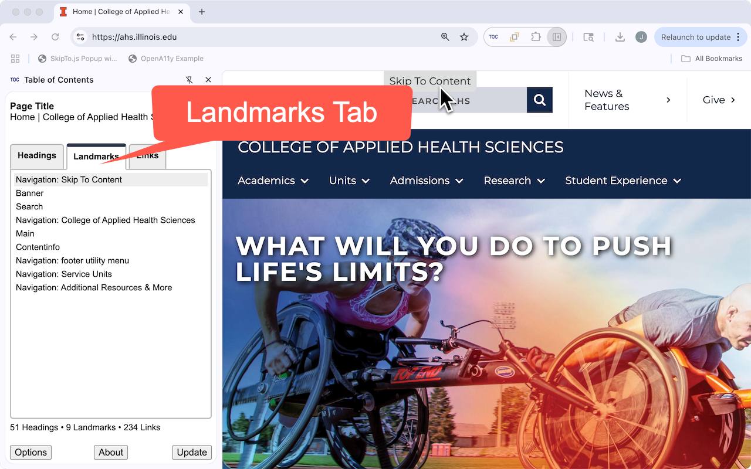
Task: Toggle the browser side panel button
Action: click(x=557, y=37)
